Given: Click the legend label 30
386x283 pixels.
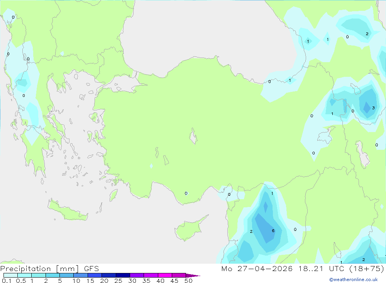Looking at the screenshot, I should pos(132,281).
